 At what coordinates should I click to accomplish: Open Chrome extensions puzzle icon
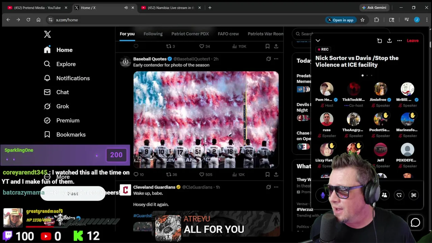(377, 20)
